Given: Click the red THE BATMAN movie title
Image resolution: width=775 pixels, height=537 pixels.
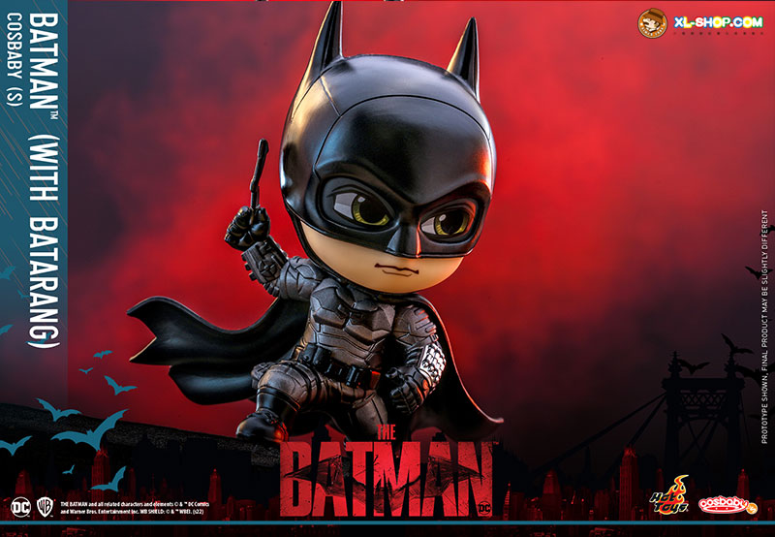Looking at the screenshot, I should pos(387,471).
